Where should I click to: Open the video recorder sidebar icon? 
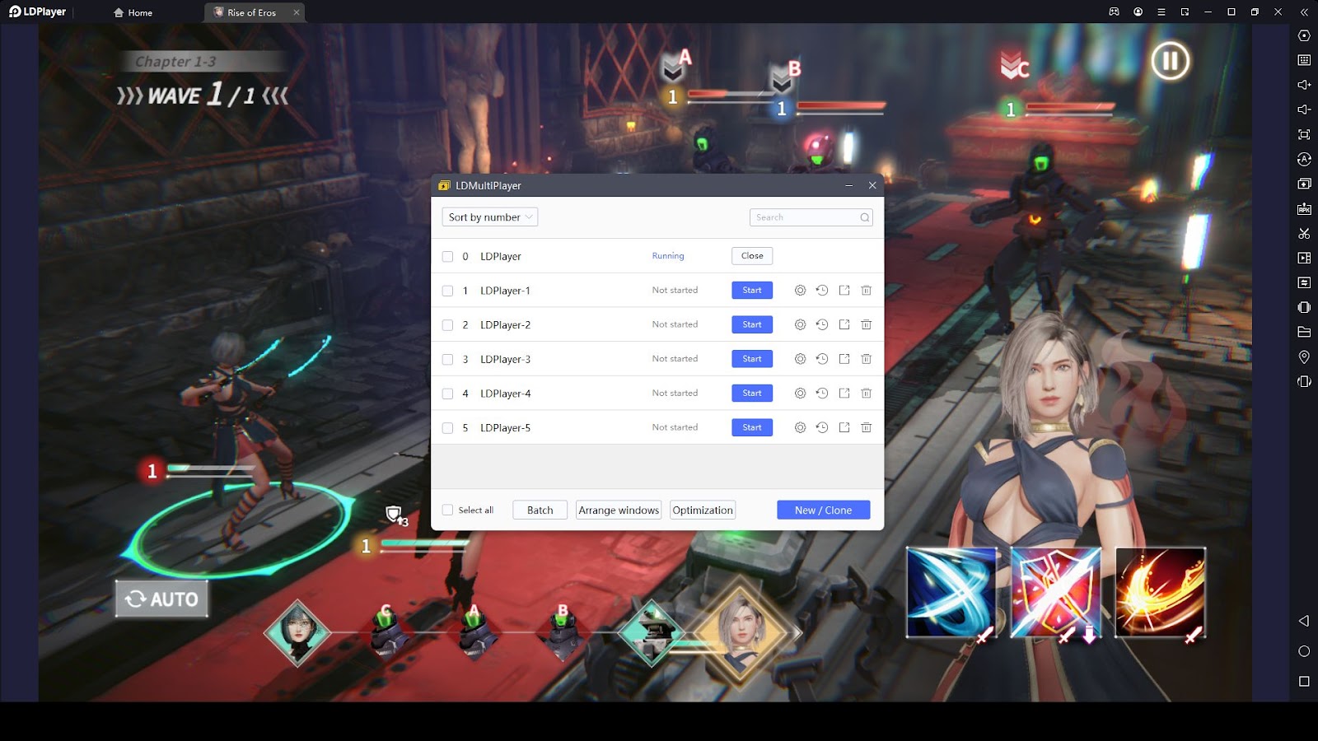[x=1304, y=259]
